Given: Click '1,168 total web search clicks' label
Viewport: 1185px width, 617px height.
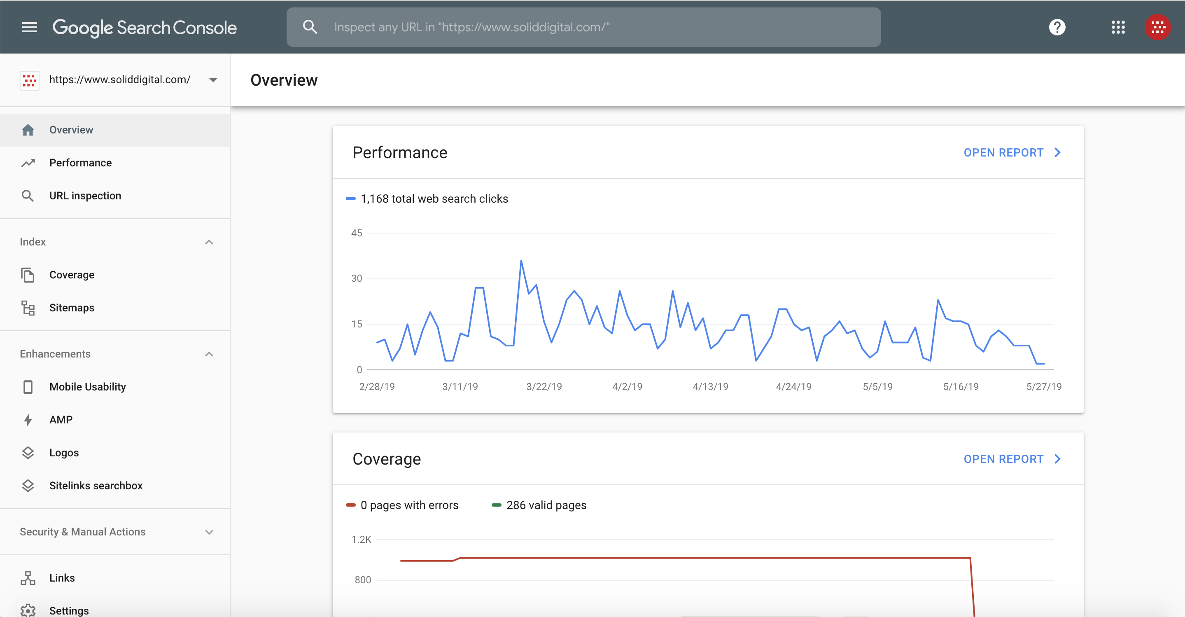Looking at the screenshot, I should point(434,199).
